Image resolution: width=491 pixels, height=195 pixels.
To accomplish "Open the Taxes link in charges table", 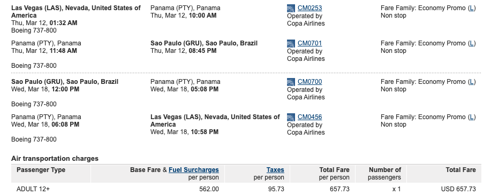I will (275, 170).
